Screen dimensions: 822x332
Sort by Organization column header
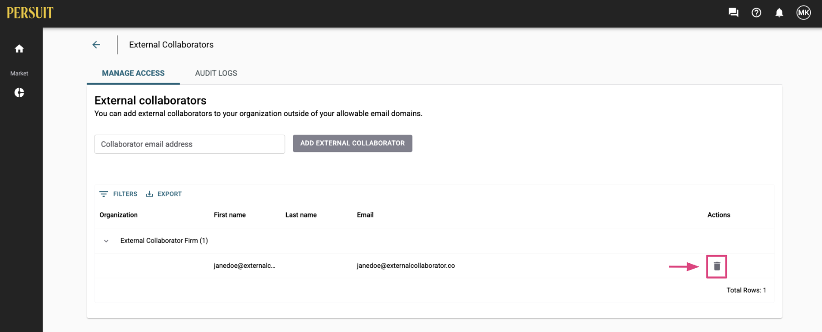(x=119, y=215)
